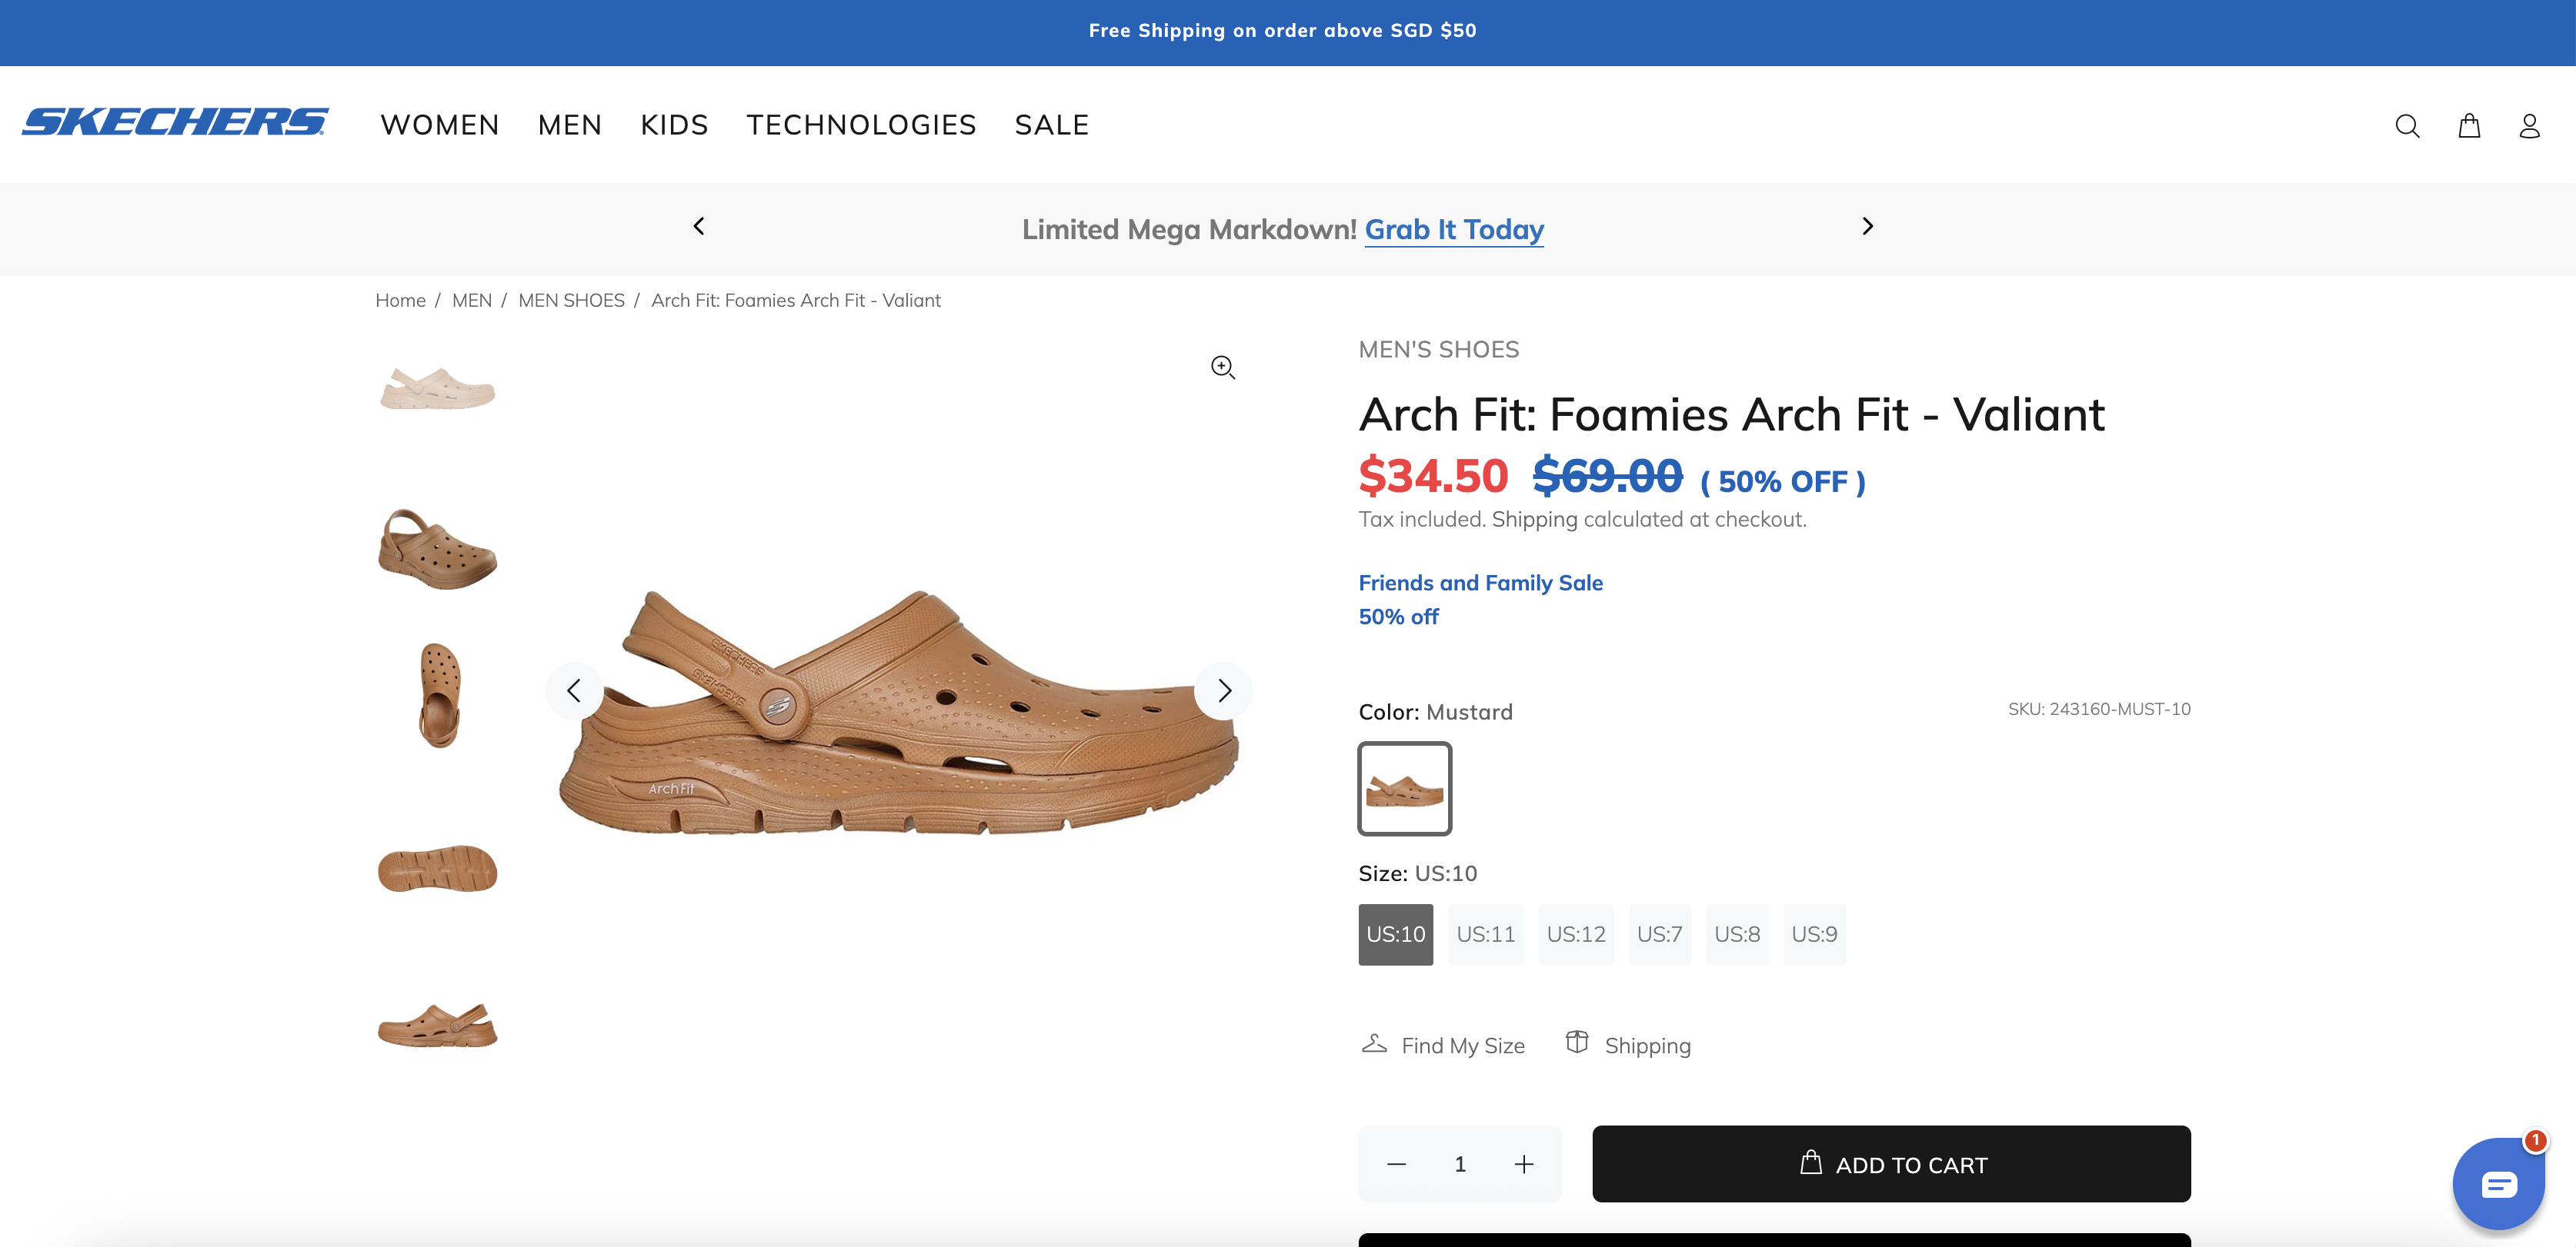Image resolution: width=2576 pixels, height=1247 pixels.
Task: Select size US:11
Action: (x=1485, y=934)
